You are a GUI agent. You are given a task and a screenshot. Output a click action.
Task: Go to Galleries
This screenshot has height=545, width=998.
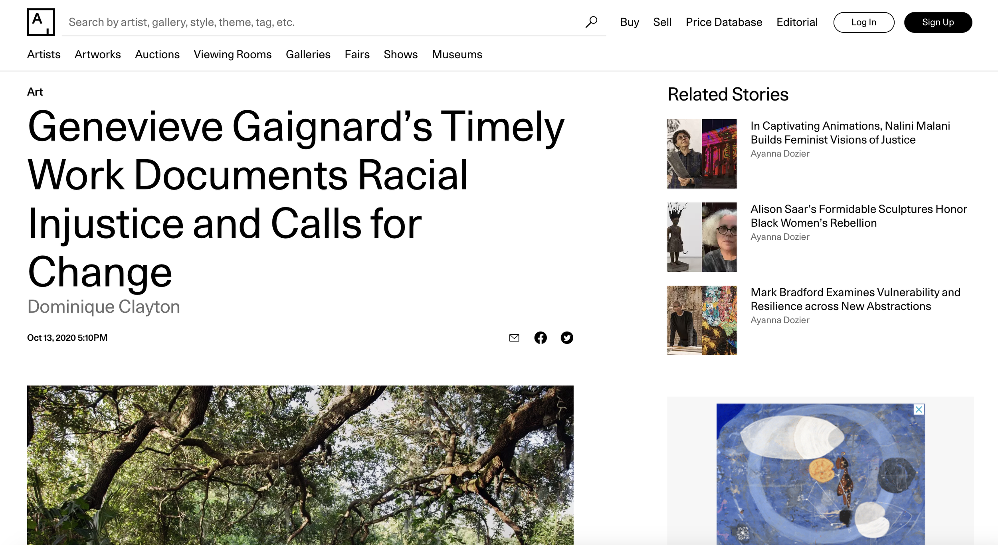click(308, 54)
